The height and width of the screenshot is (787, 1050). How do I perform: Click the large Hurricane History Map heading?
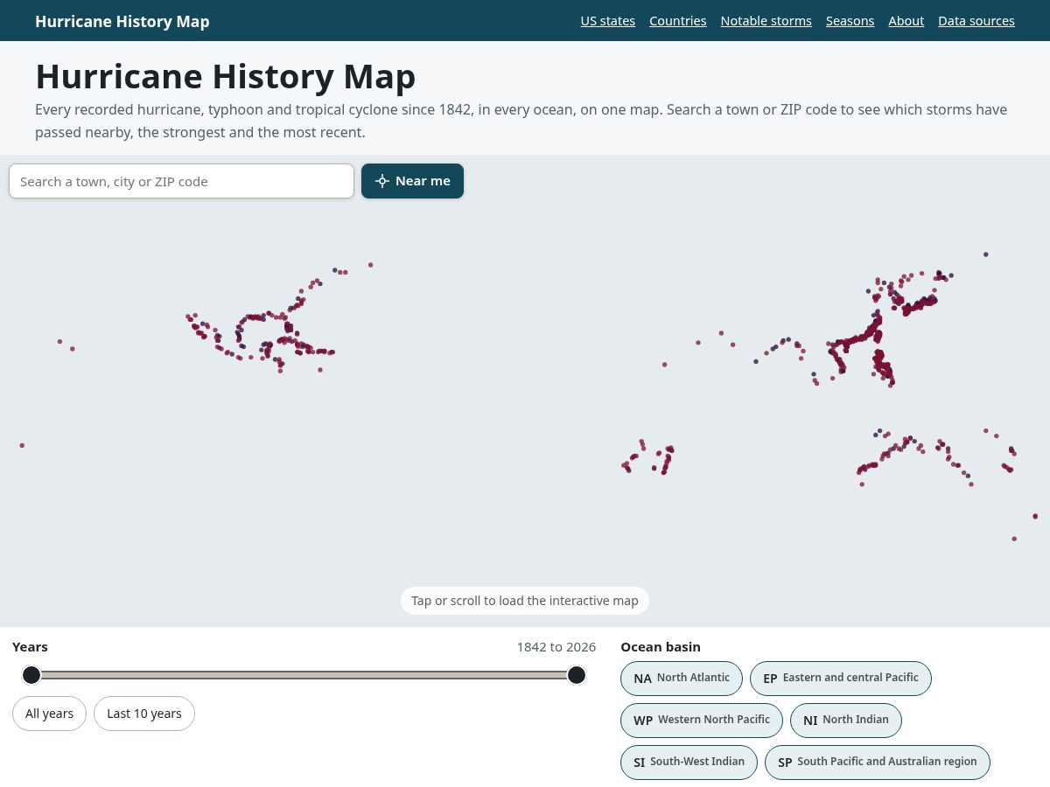(x=226, y=76)
